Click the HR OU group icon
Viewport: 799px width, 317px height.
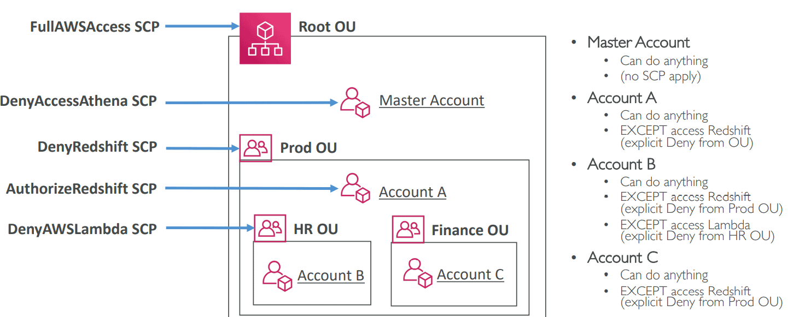270,228
